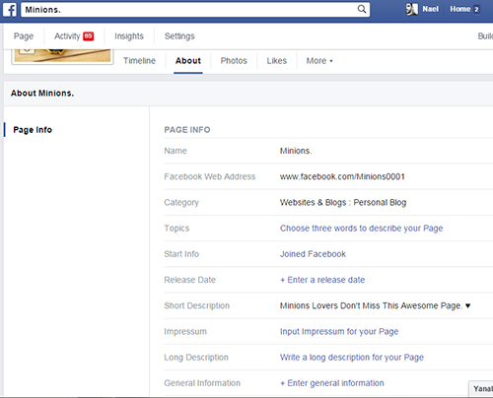Click the Websites & Blogs category value
The width and height of the screenshot is (493, 398).
[x=343, y=203]
